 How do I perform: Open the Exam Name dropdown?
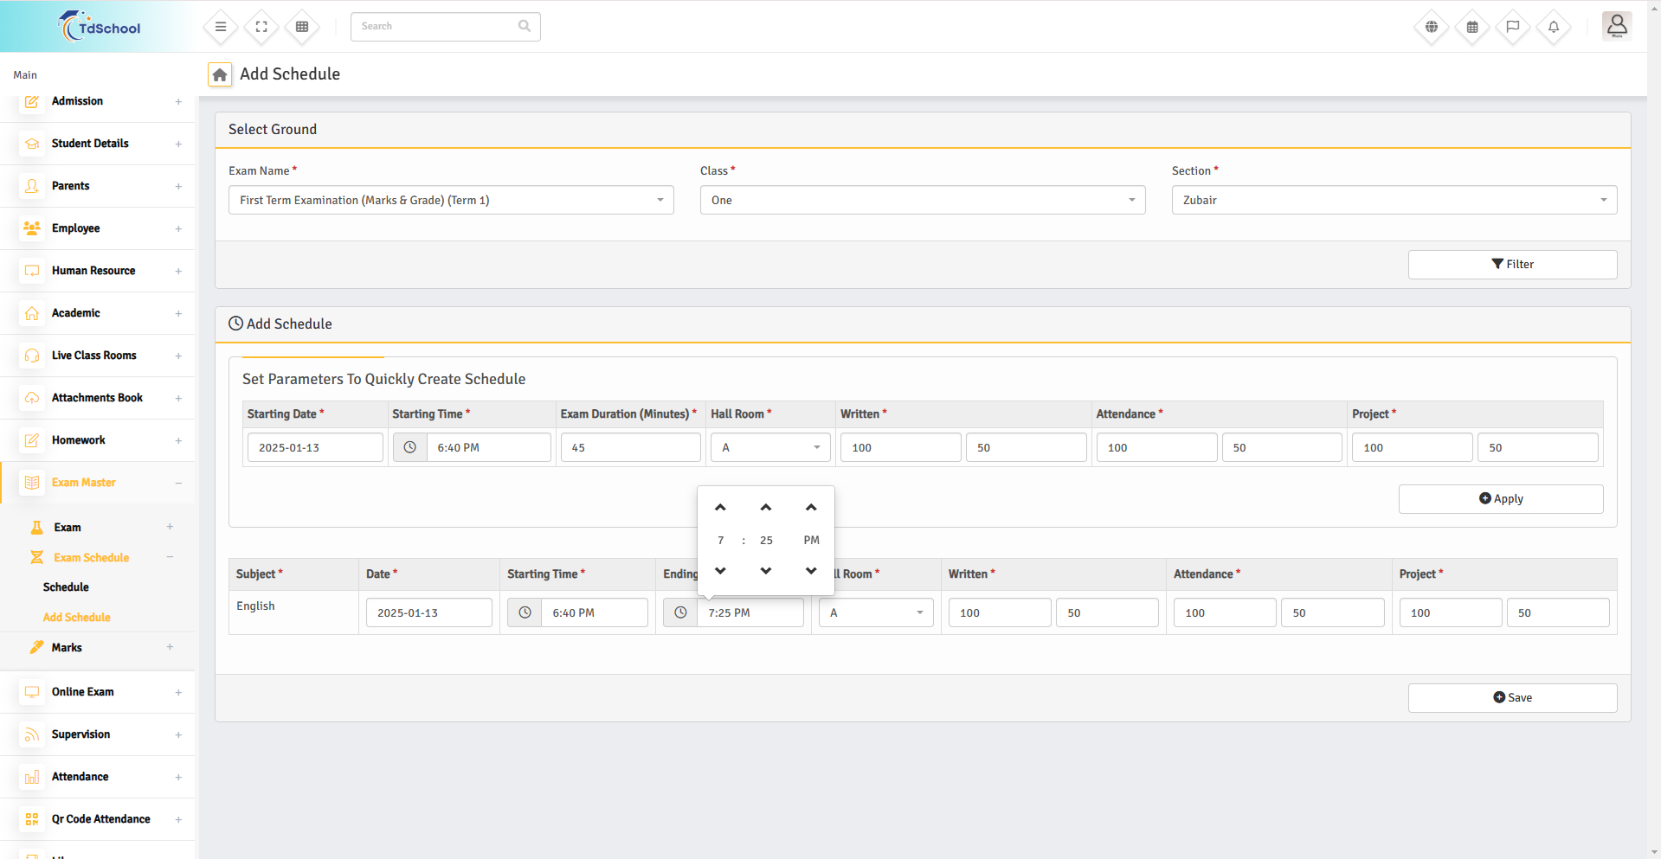tap(450, 200)
